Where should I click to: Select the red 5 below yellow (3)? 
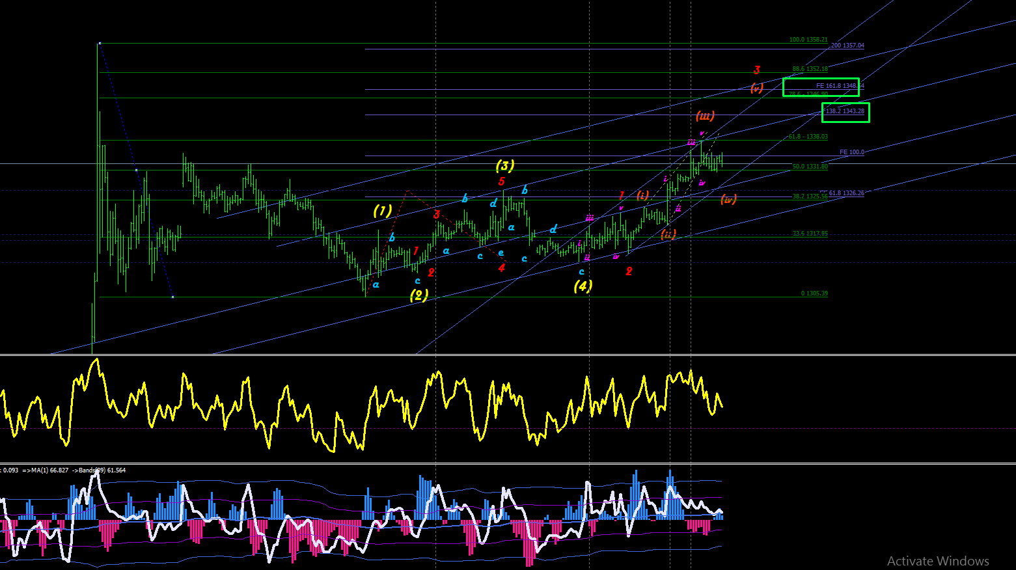(501, 182)
